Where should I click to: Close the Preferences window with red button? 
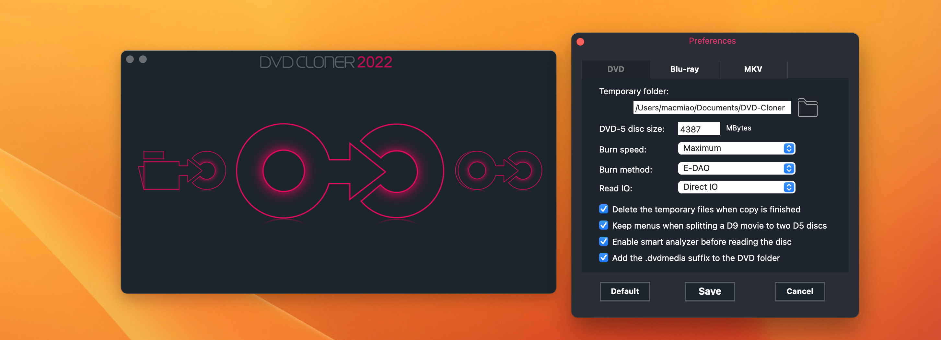[x=580, y=42]
